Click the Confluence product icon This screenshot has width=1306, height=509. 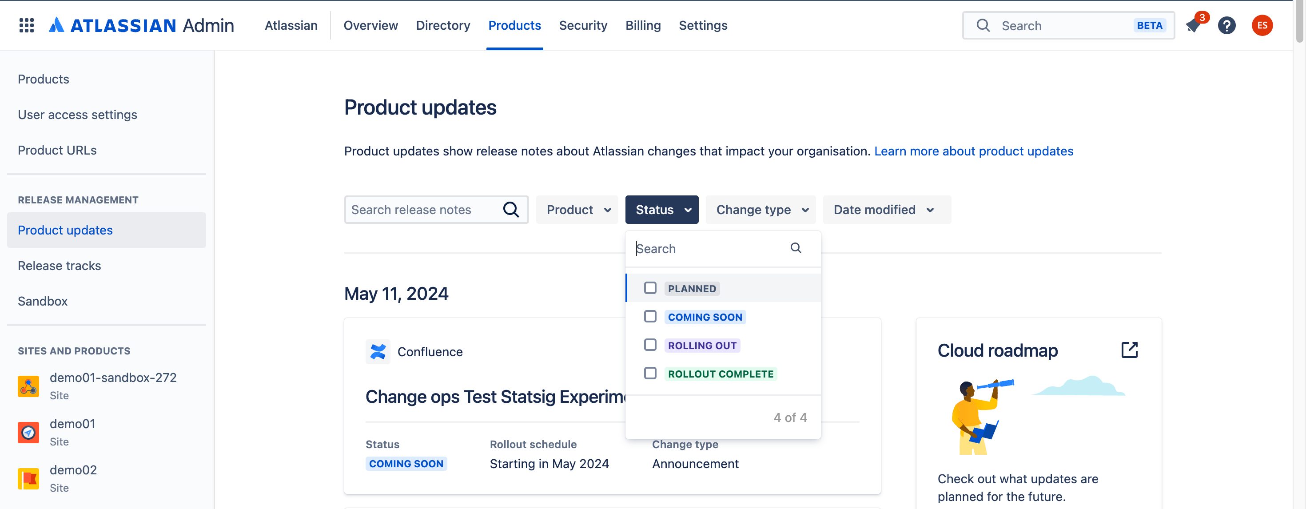click(x=378, y=351)
